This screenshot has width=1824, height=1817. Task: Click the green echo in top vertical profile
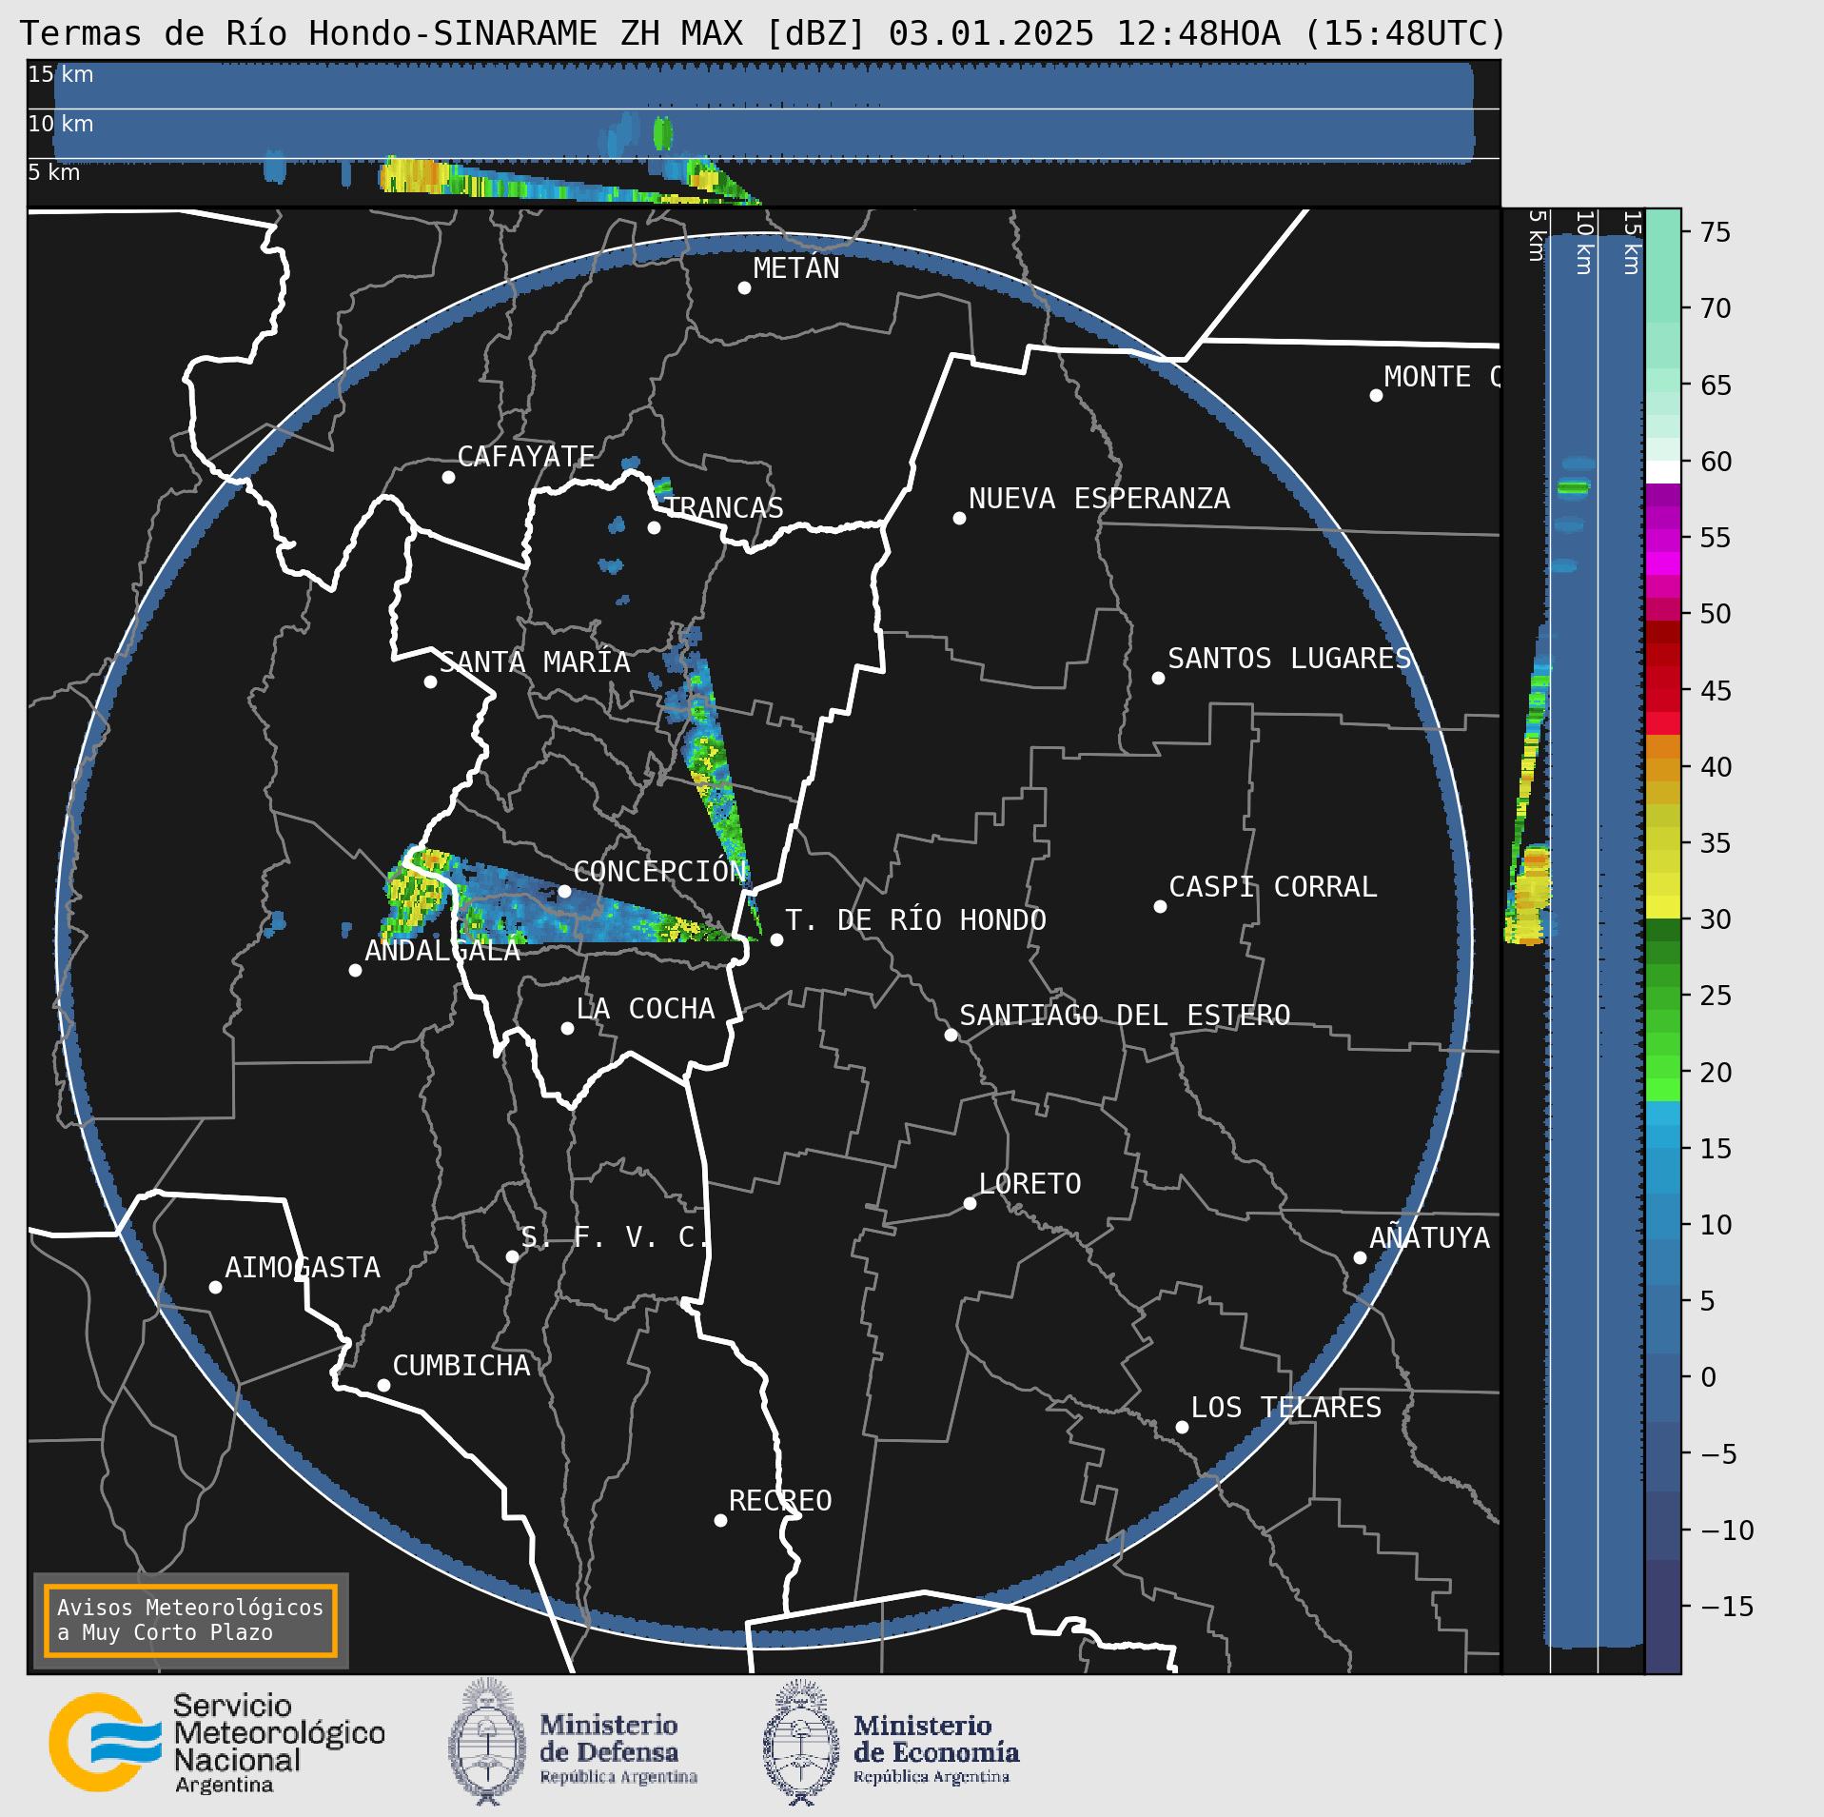pyautogui.click(x=663, y=133)
